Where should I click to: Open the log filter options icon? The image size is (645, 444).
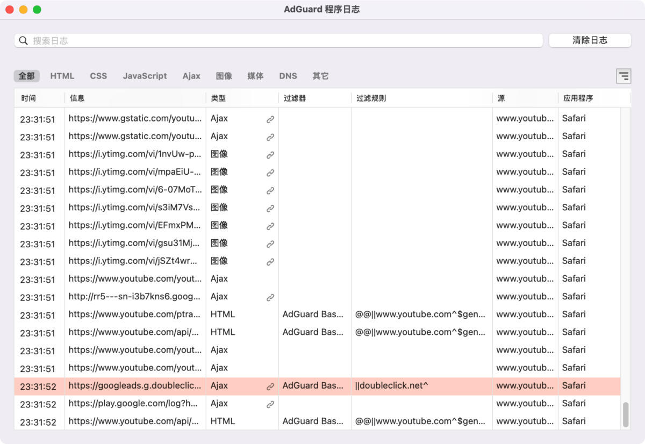tap(623, 76)
